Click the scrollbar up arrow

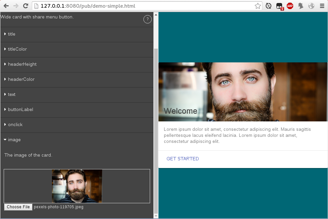click(x=156, y=15)
